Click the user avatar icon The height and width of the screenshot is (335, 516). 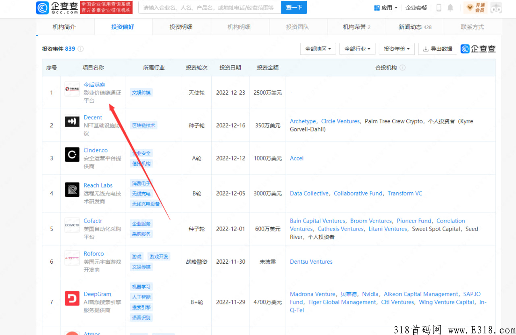coord(496,8)
